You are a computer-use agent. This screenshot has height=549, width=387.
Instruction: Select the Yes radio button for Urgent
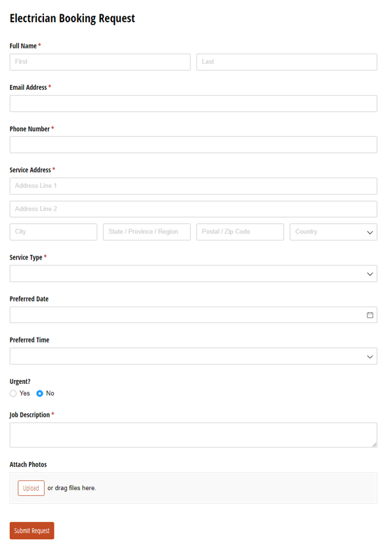[x=13, y=394]
